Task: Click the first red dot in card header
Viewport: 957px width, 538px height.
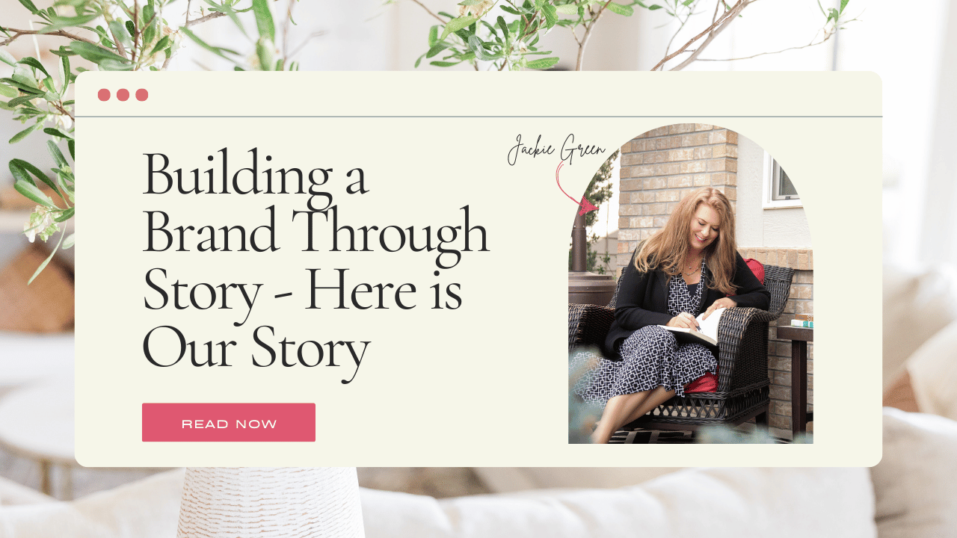Action: tap(104, 95)
